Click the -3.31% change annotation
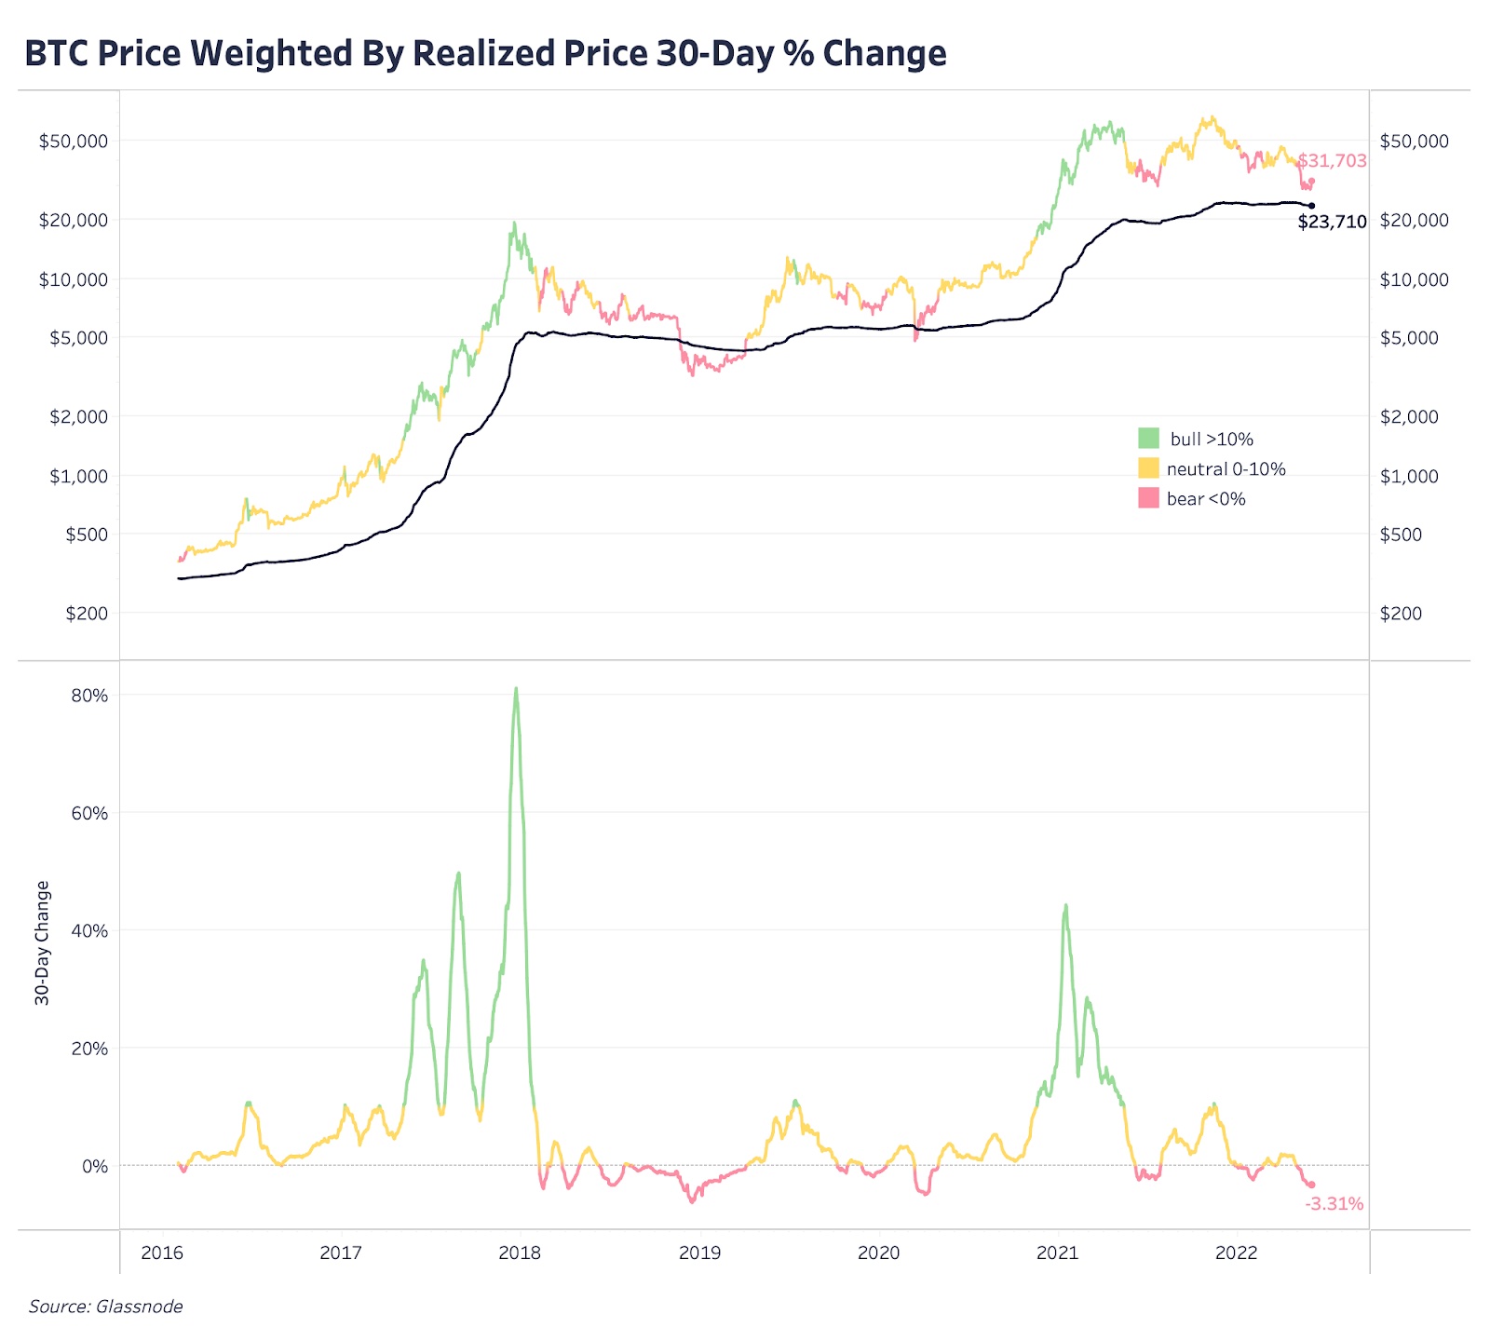 pos(1334,1203)
